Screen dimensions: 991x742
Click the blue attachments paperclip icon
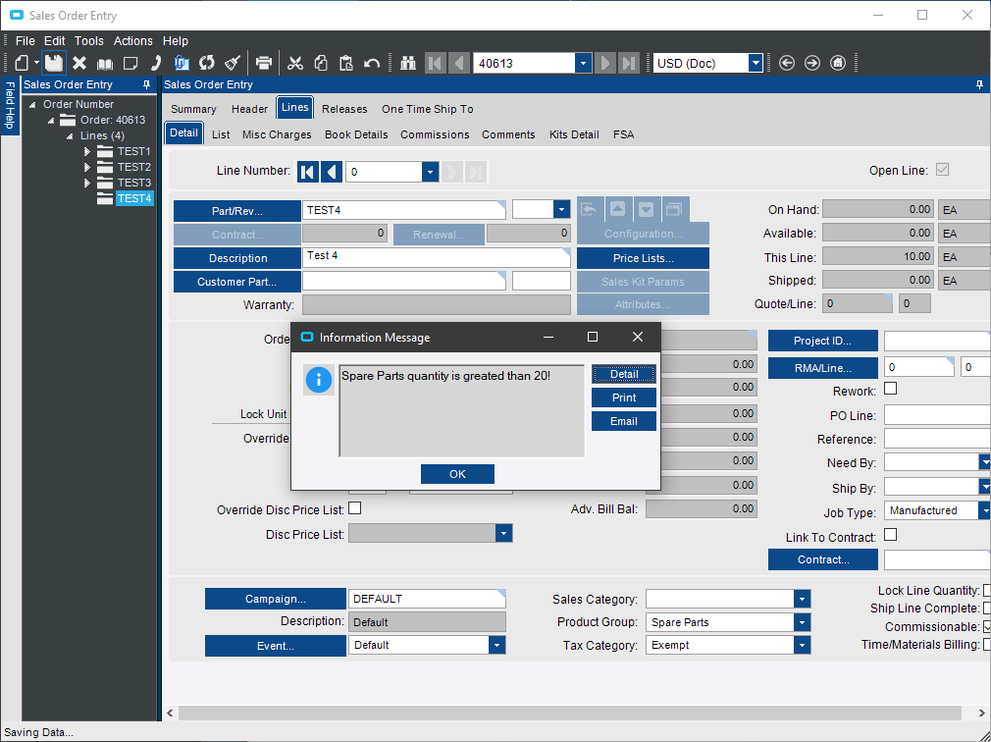[182, 63]
